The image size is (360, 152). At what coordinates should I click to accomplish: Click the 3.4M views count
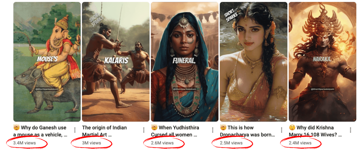coord(25,143)
